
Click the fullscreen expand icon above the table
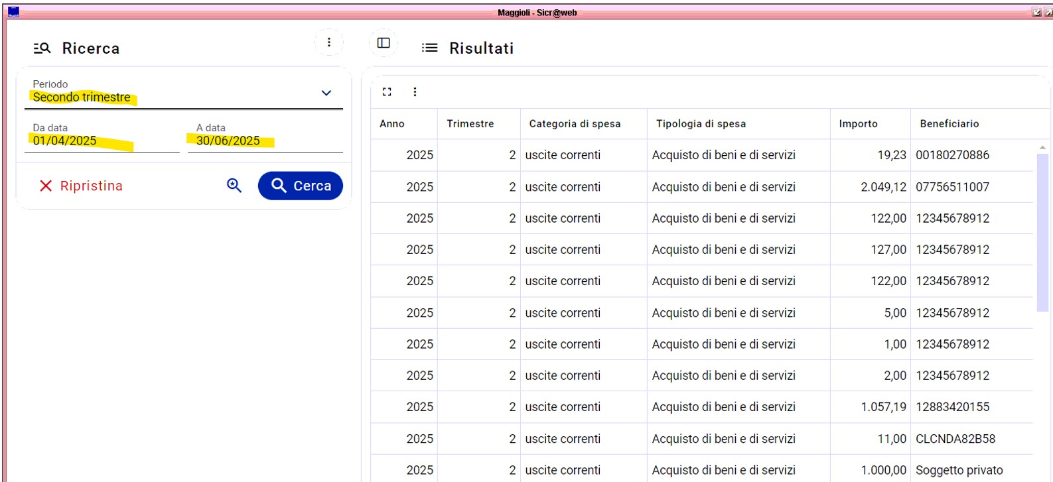(387, 92)
